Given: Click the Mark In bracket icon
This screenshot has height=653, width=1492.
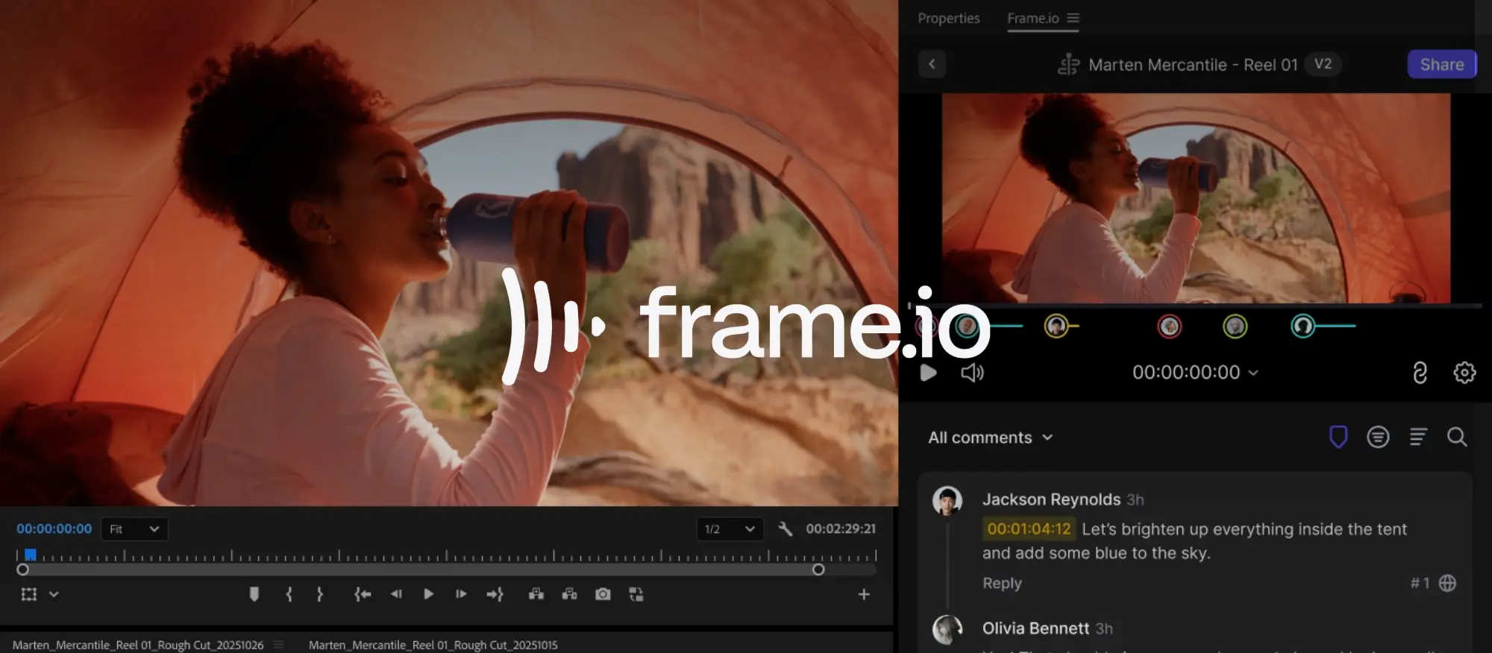Looking at the screenshot, I should click(289, 594).
